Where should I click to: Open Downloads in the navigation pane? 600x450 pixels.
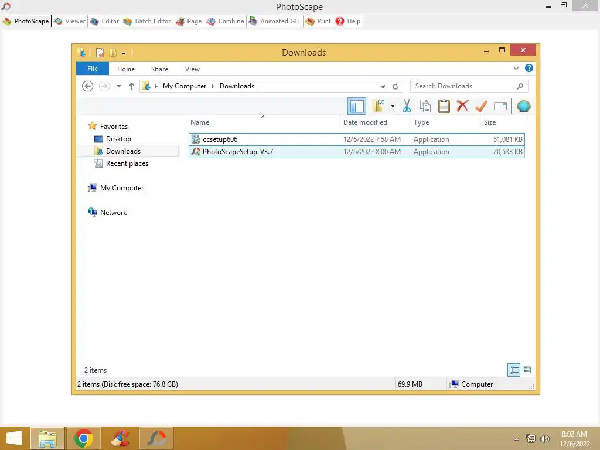pyautogui.click(x=123, y=151)
